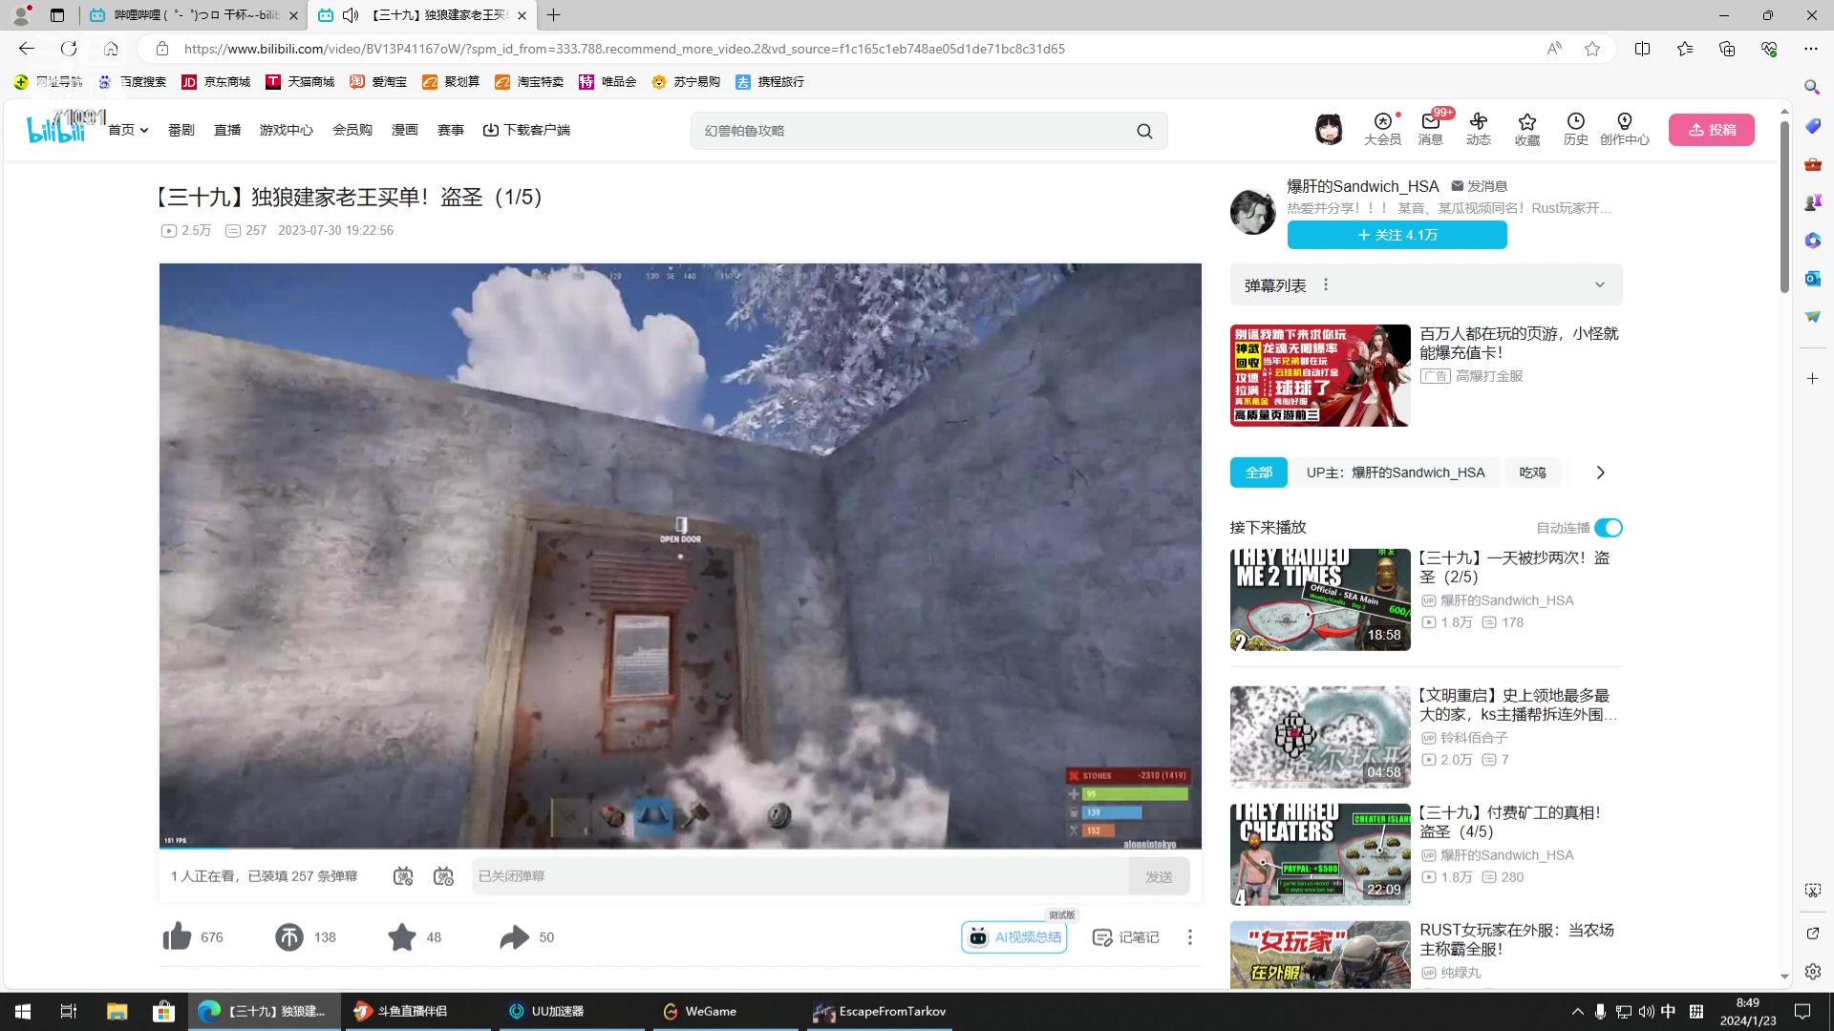Screen dimensions: 1834x1031
Task: Select UP主 爆肝的Sandwich_HSA filter tab
Action: (1396, 473)
